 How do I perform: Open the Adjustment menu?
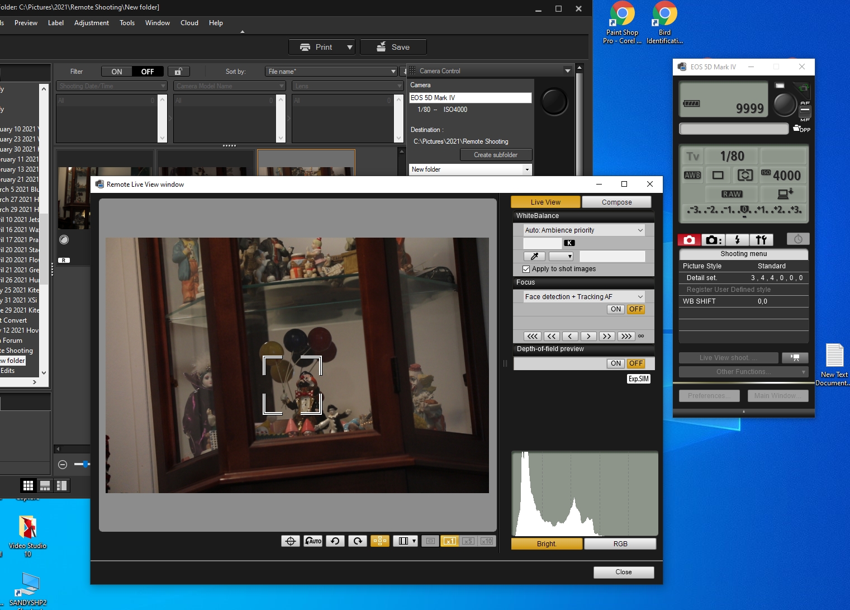click(x=92, y=23)
